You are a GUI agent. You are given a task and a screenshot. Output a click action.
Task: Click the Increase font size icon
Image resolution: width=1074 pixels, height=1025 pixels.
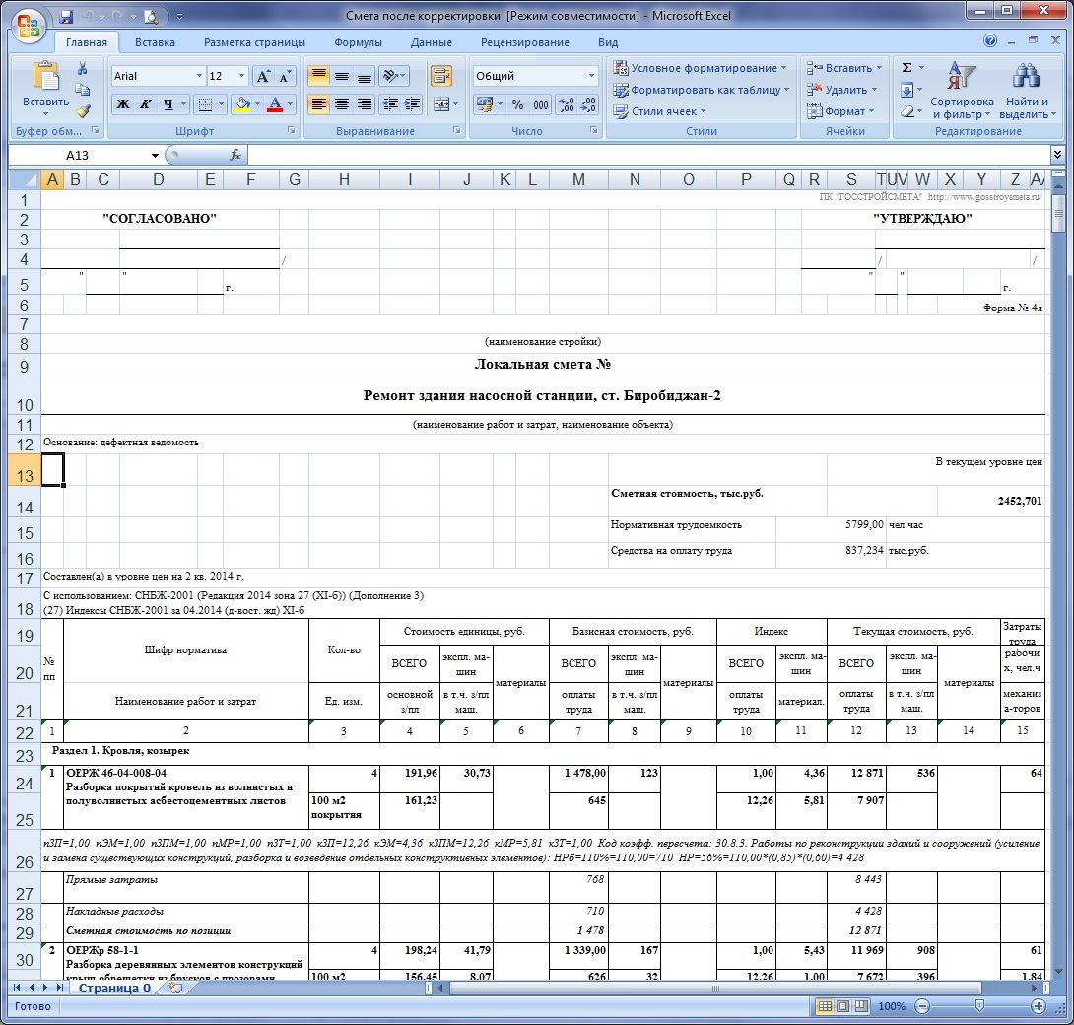pyautogui.click(x=263, y=76)
